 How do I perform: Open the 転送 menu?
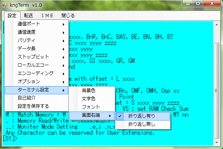tap(28, 15)
